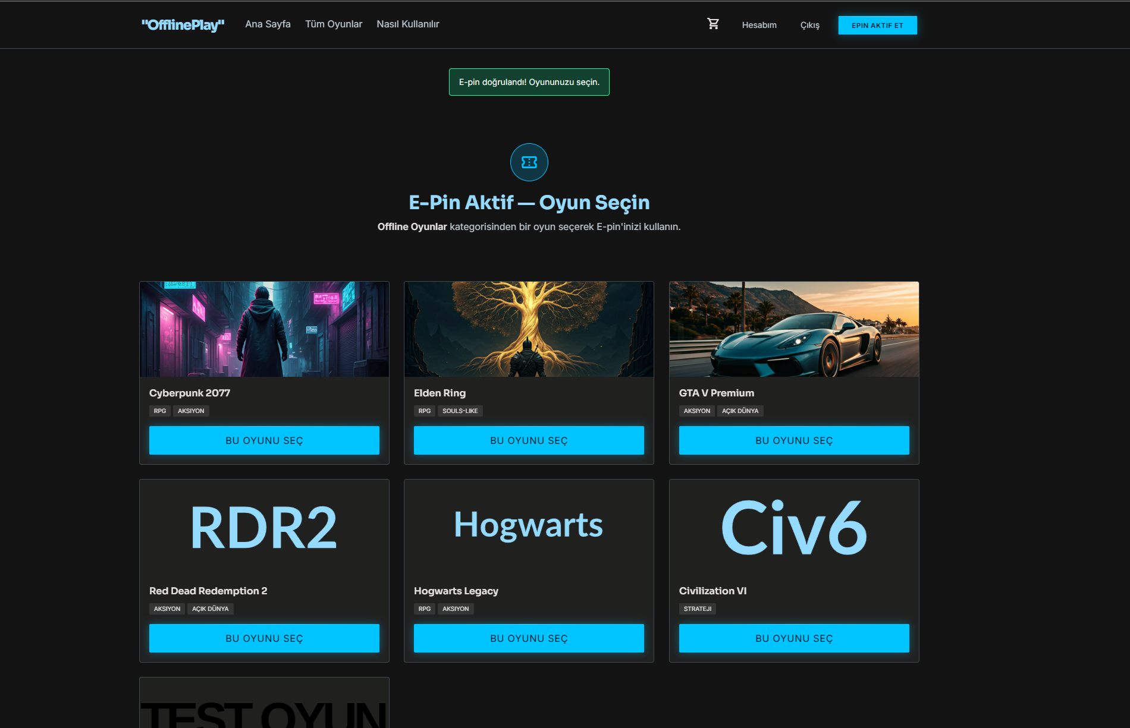Click the Cyberpunk 2077 cover image
This screenshot has height=728, width=1130.
(264, 329)
